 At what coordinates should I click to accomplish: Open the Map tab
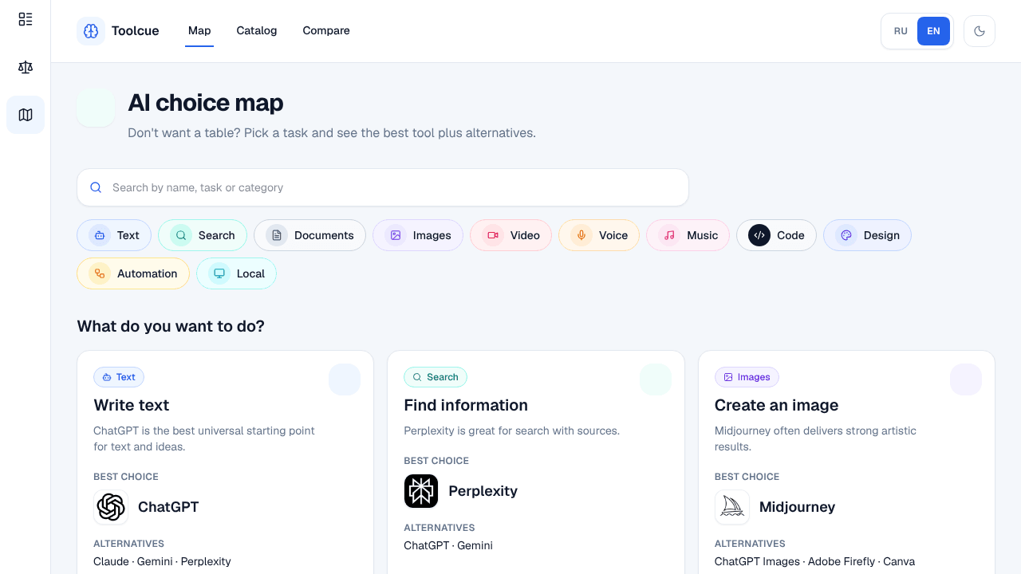pos(199,31)
